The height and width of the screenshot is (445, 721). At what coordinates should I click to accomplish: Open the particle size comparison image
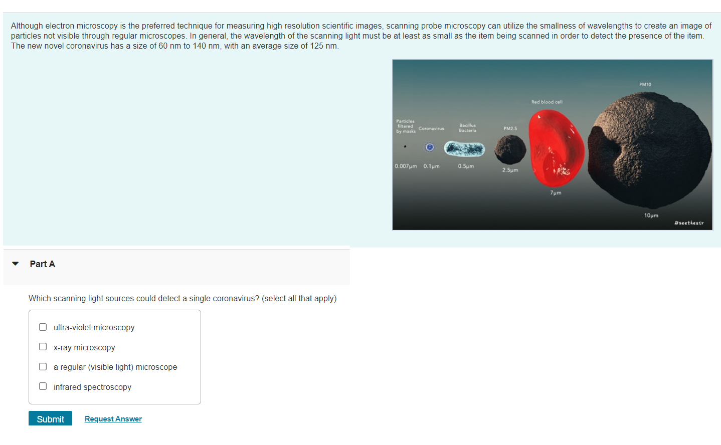[x=553, y=145]
